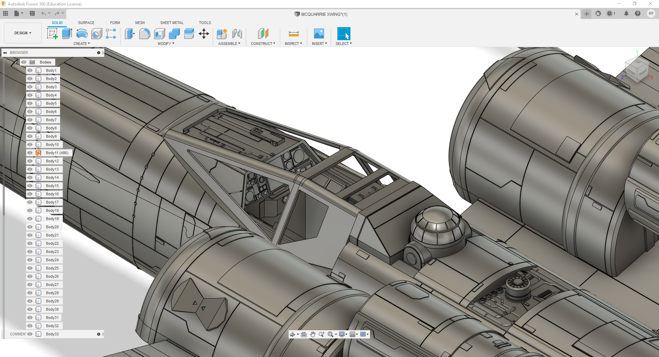
Task: Toggle visibility of Body5
Action: pos(30,103)
